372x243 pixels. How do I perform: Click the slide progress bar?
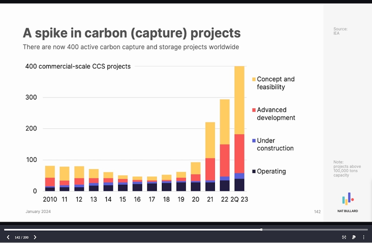click(186, 229)
